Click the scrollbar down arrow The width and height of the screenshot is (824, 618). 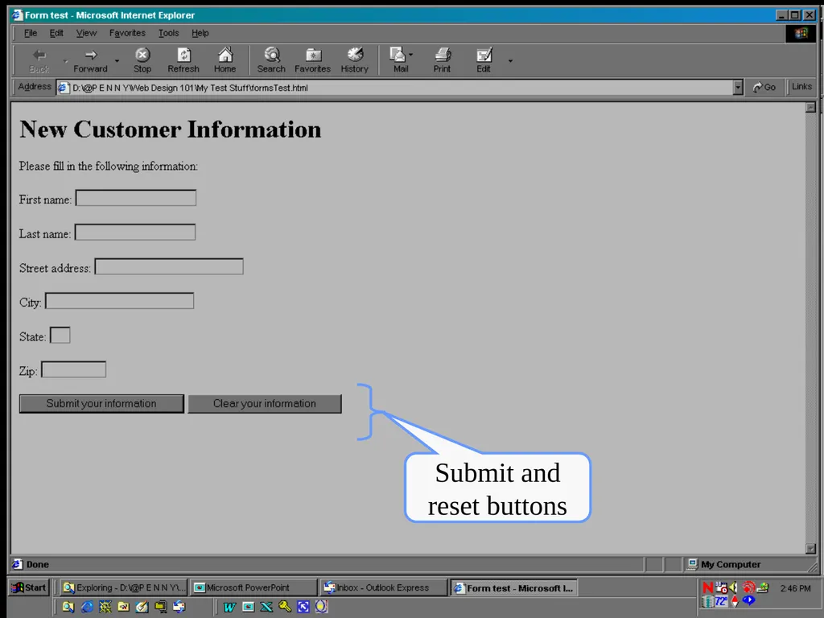(811, 549)
